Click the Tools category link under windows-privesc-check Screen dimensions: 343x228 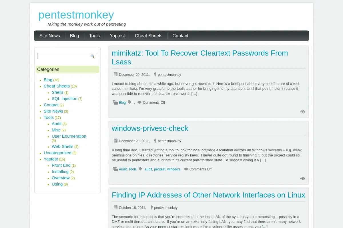pyautogui.click(x=133, y=169)
